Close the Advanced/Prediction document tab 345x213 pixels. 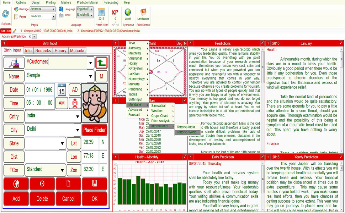pyautogui.click(x=30, y=37)
